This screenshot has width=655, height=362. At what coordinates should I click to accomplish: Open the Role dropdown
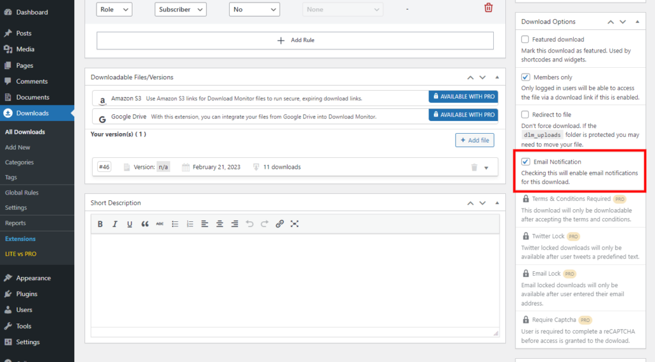pos(114,9)
